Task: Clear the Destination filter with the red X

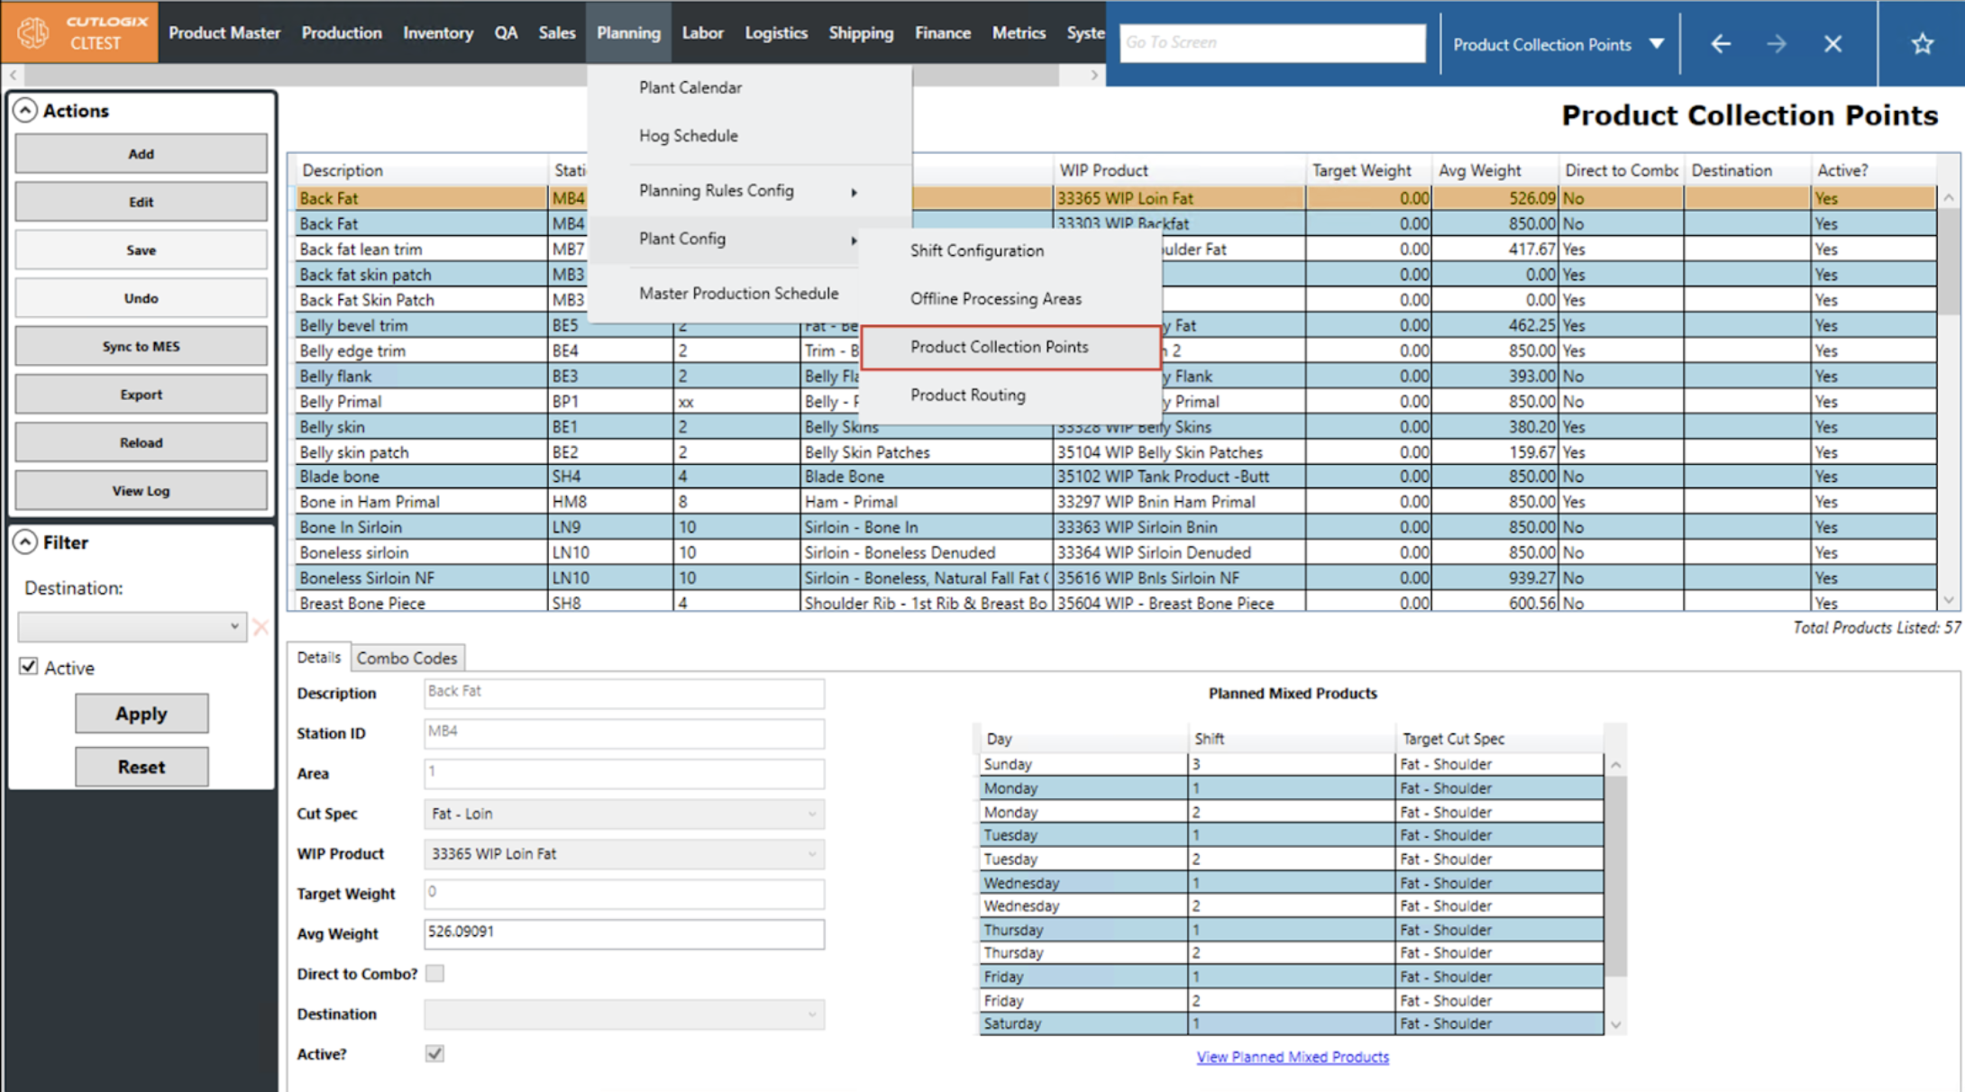Action: 260,626
